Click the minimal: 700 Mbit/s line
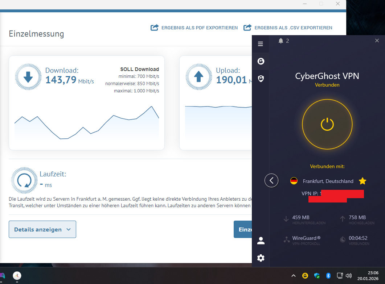This screenshot has height=284, width=385. (x=139, y=76)
